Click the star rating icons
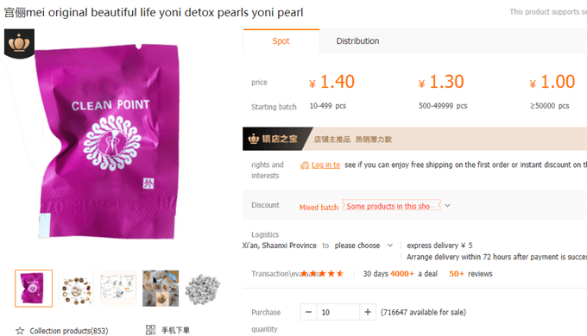587x336 pixels. tap(322, 274)
